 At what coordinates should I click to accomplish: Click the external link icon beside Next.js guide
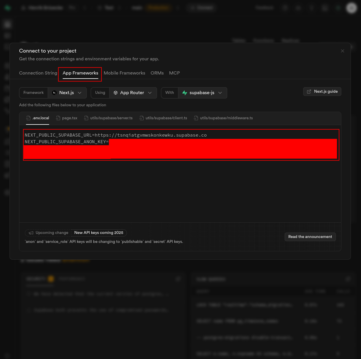(309, 92)
